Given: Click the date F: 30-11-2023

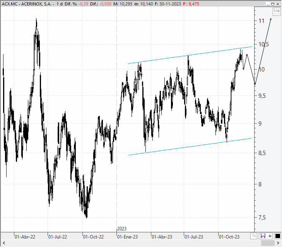Looking at the screenshot, I should click(x=168, y=4).
